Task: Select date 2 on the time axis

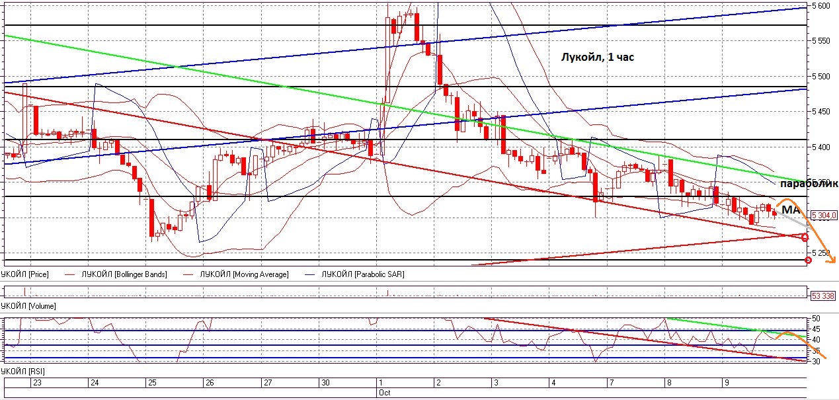Action: (438, 383)
